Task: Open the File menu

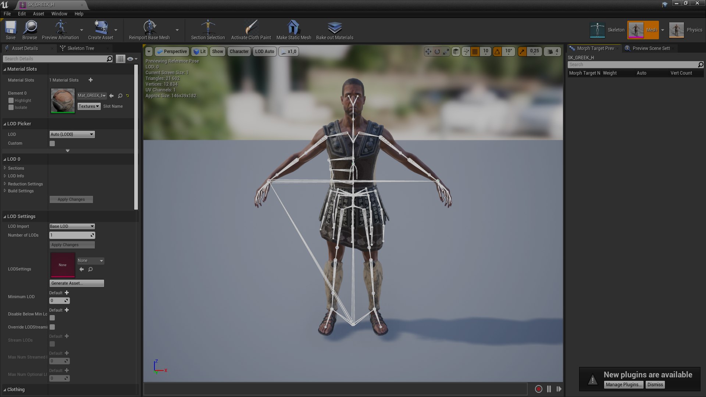Action: pos(7,14)
